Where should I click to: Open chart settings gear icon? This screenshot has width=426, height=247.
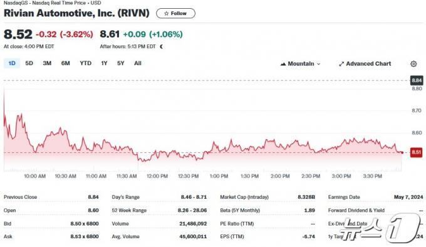tap(413, 64)
